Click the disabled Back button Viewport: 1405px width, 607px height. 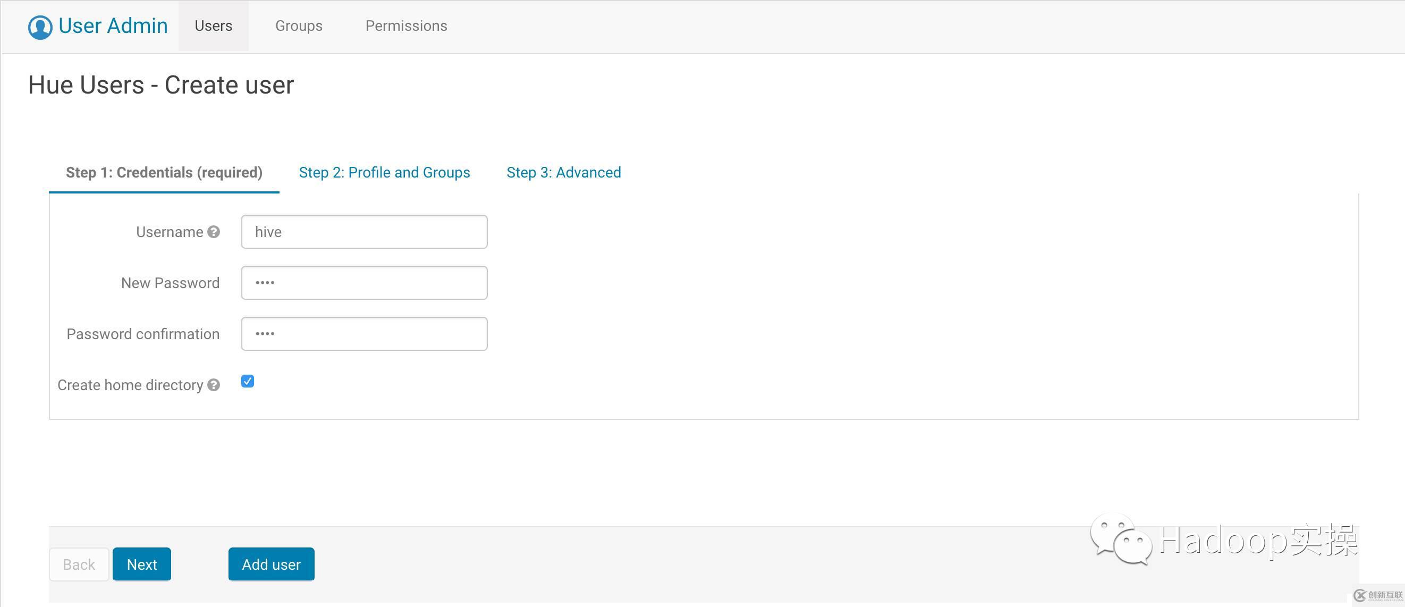pos(79,564)
